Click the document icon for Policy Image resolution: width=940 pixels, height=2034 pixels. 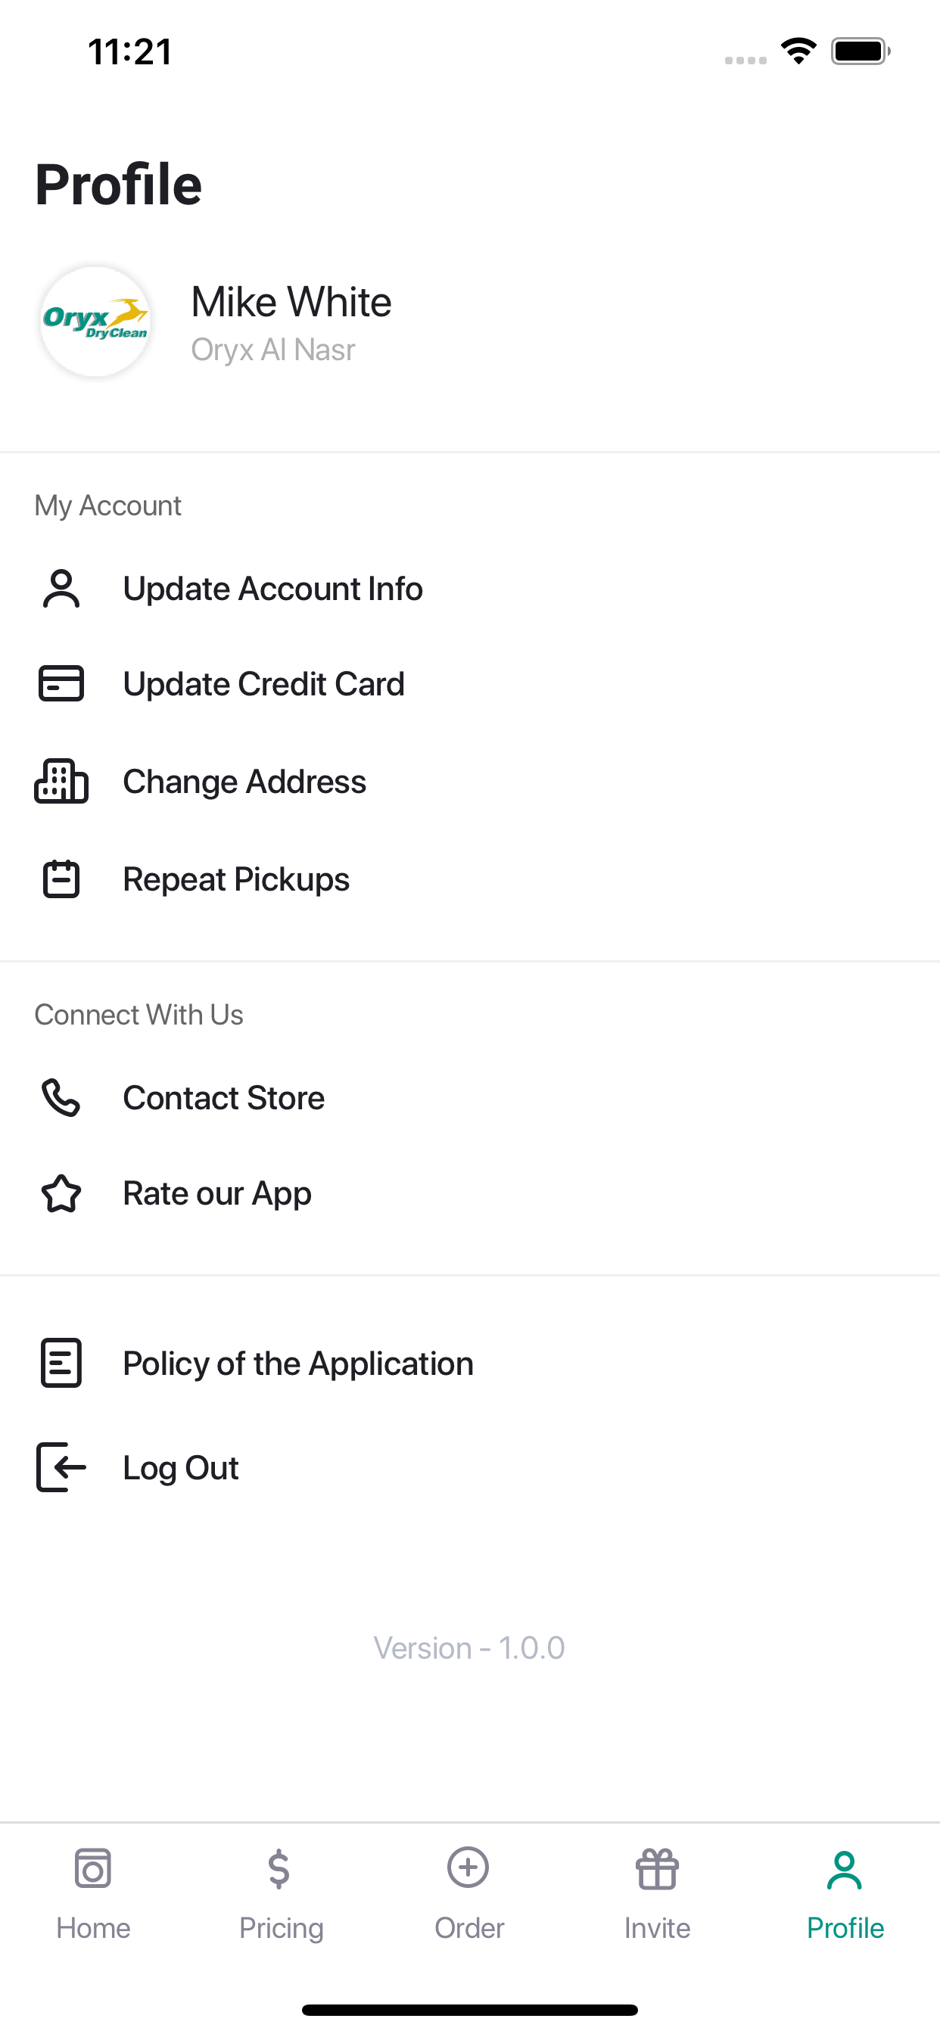pyautogui.click(x=61, y=1363)
